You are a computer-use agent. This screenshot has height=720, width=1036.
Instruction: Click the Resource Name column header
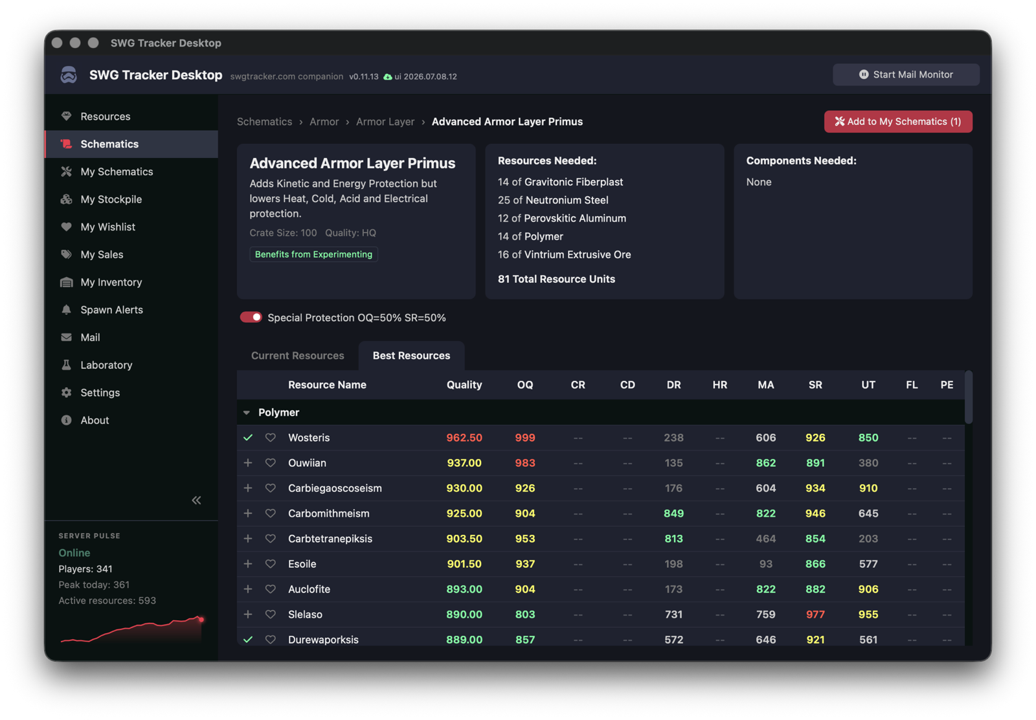[x=327, y=385]
